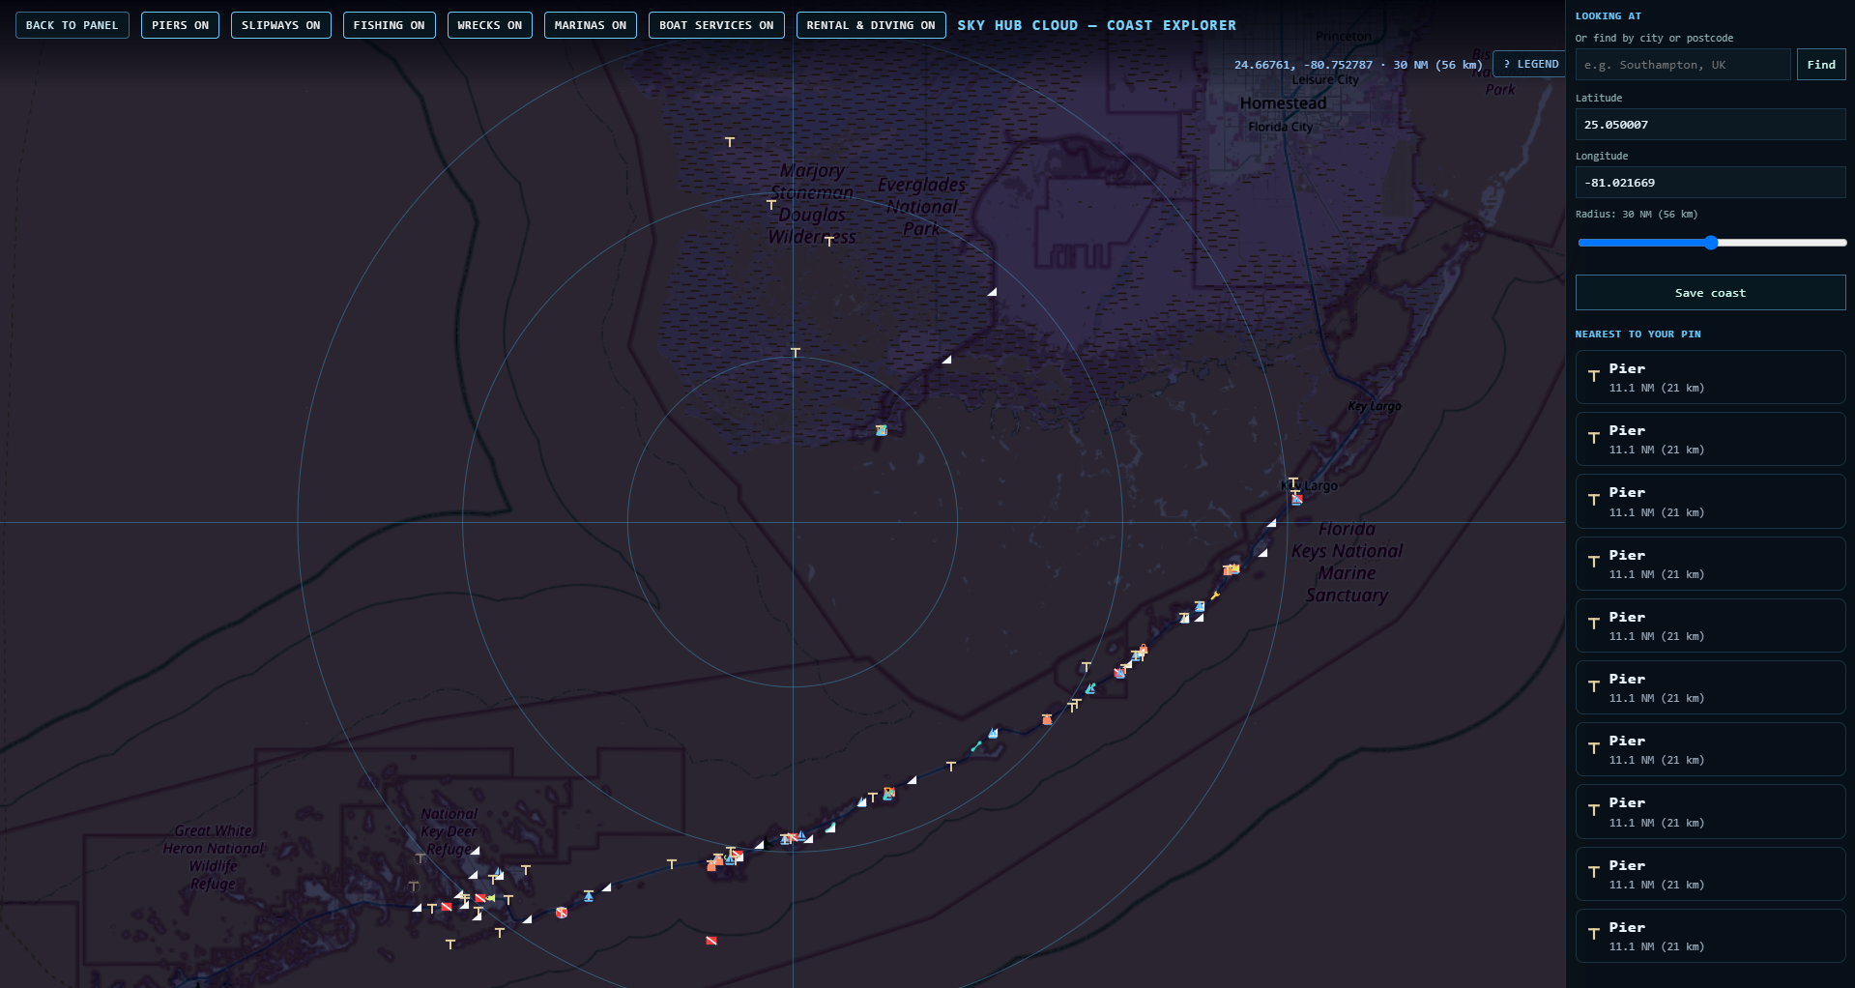Click the Radius slider thumb
This screenshot has width=1855, height=988.
[1711, 243]
